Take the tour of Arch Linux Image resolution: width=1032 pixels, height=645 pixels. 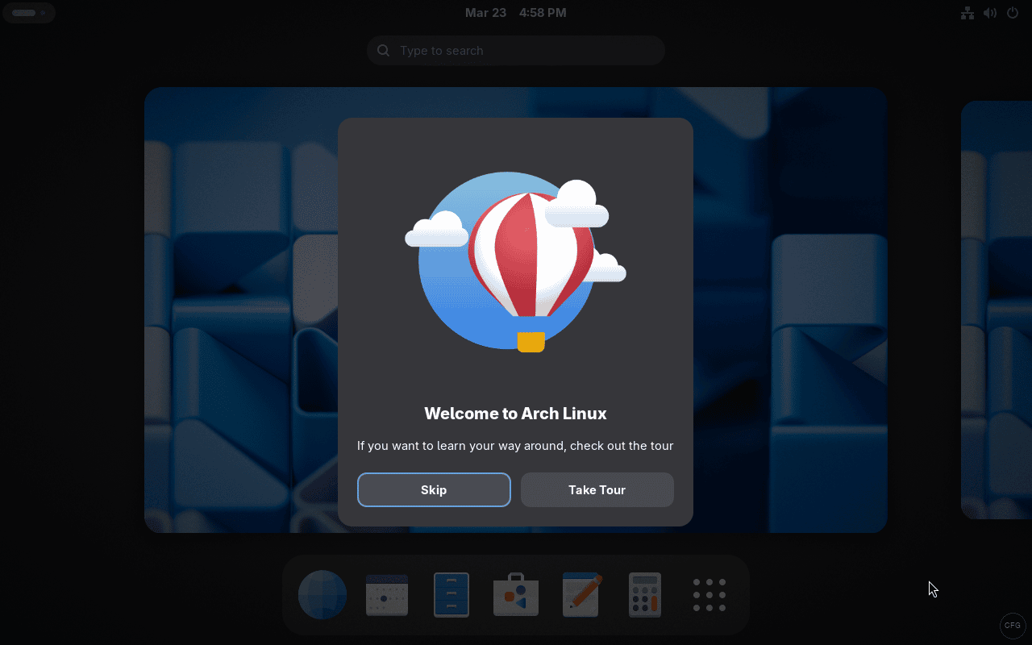[597, 489]
